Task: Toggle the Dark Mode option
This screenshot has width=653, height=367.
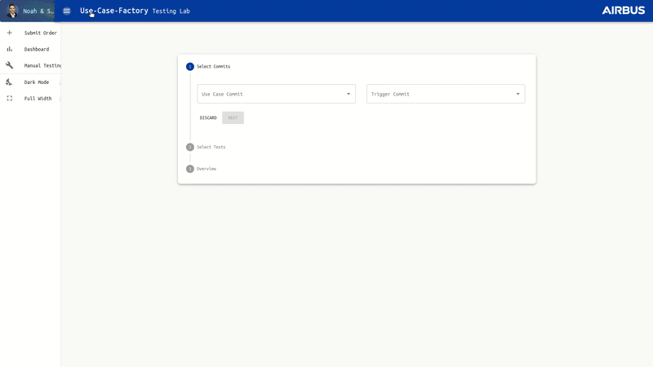Action: [30, 82]
